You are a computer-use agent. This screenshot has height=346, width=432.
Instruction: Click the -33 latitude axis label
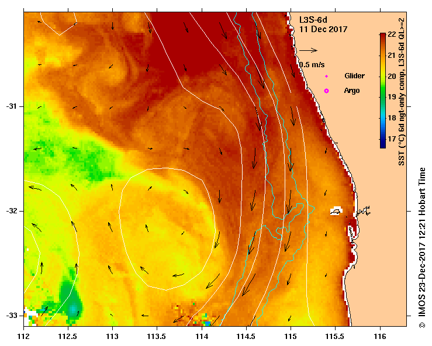coord(11,316)
